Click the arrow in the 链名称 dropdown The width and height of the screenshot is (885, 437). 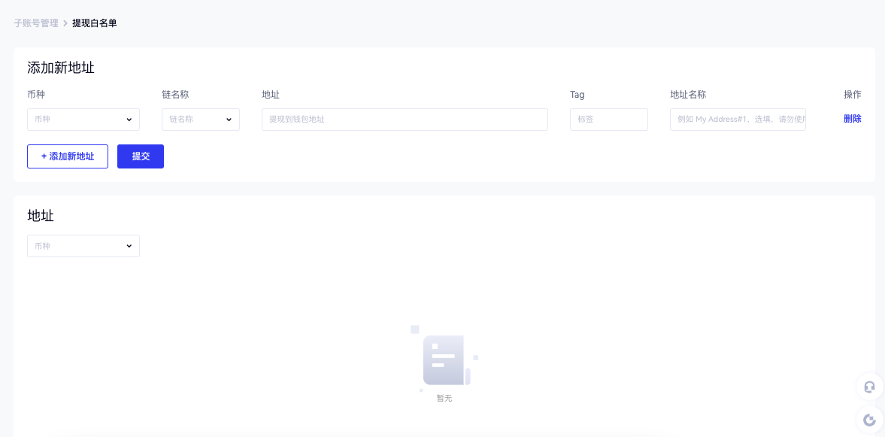[229, 120]
